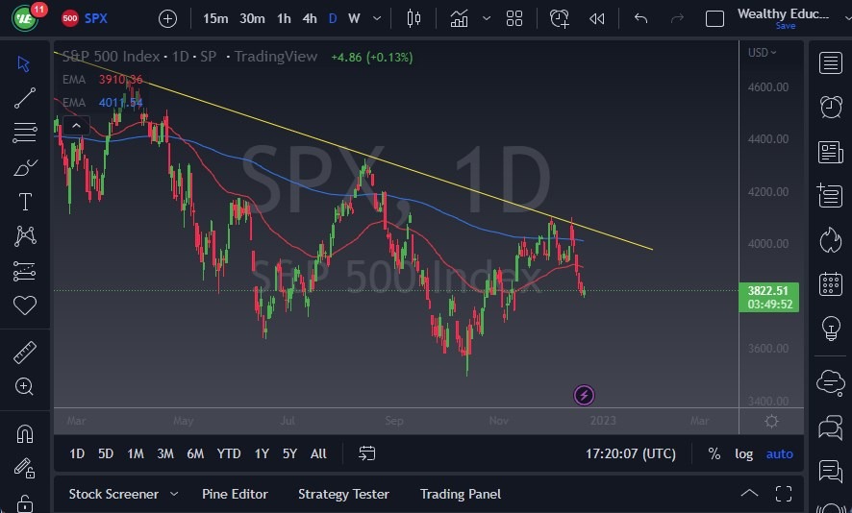
Task: Switch to the Pine Editor tab
Action: (235, 494)
